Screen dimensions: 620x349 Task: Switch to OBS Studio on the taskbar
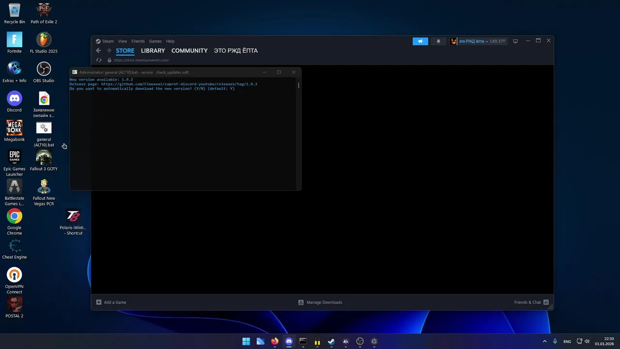tap(360, 341)
